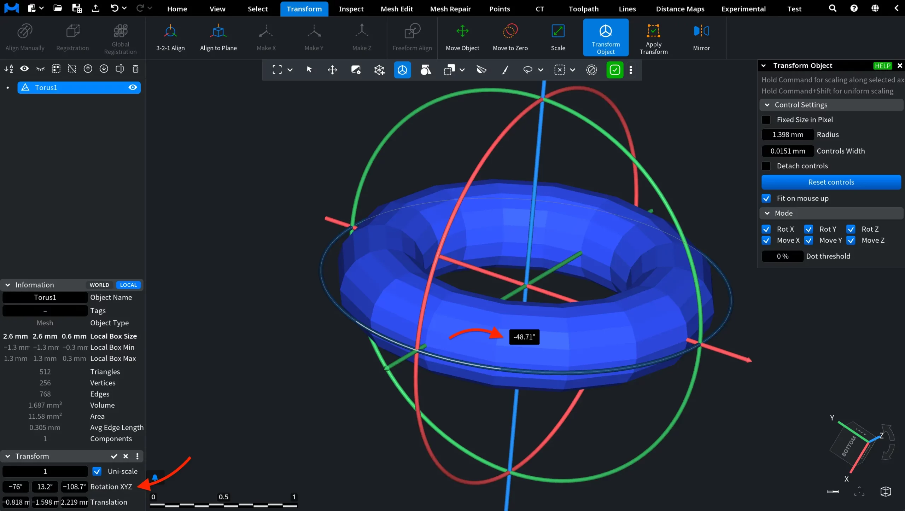Toggle the Rot Z checkbox
The width and height of the screenshot is (905, 511).
click(x=851, y=229)
